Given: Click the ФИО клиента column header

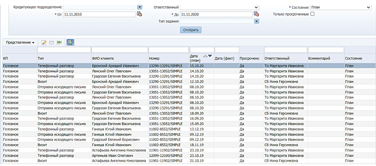Looking at the screenshot, I should pyautogui.click(x=103, y=58).
